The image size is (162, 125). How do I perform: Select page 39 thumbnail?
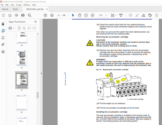22,38
